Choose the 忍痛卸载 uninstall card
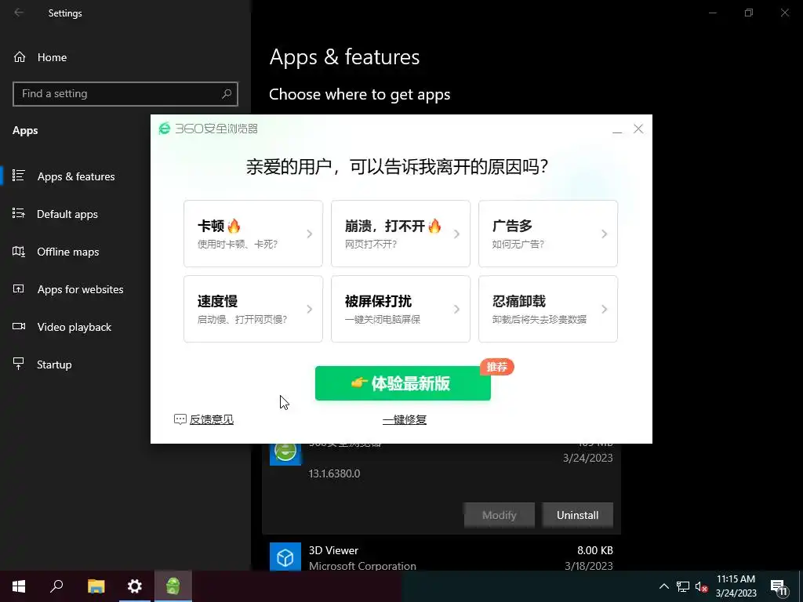The height and width of the screenshot is (602, 803). point(548,309)
